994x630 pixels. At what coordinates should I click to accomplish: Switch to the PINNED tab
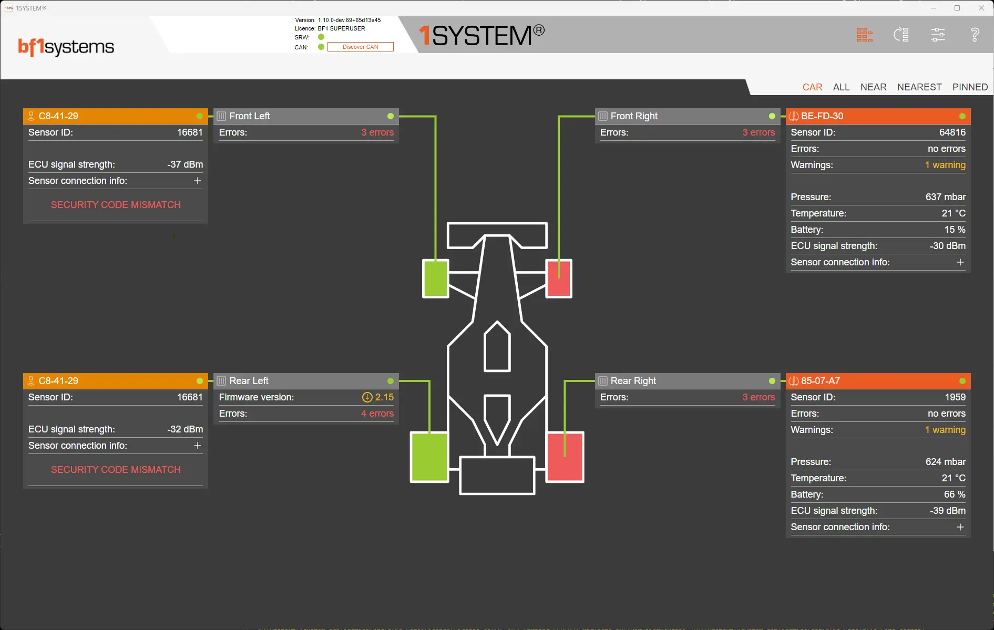(970, 87)
